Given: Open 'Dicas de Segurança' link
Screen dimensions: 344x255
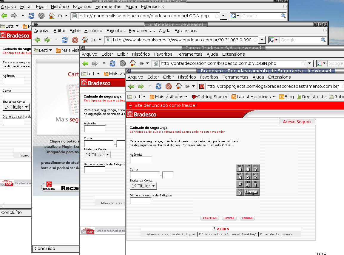Looking at the screenshot, I should (276, 234).
